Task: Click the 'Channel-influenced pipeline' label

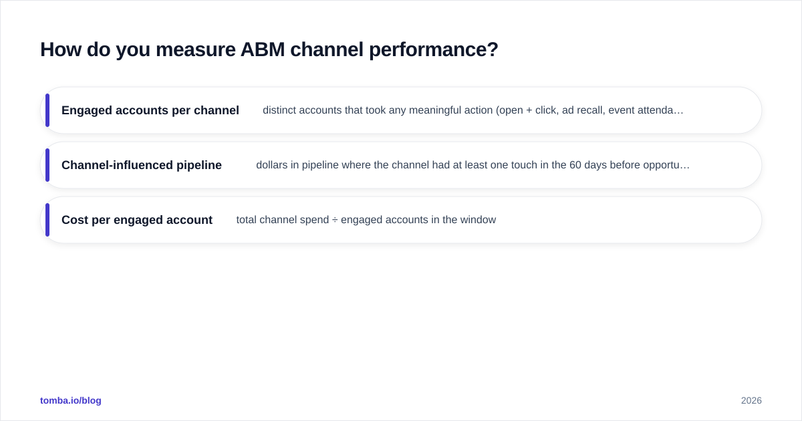Action: [142, 165]
